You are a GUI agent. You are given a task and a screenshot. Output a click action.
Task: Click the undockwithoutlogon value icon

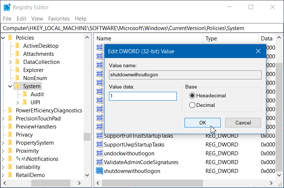99,153
